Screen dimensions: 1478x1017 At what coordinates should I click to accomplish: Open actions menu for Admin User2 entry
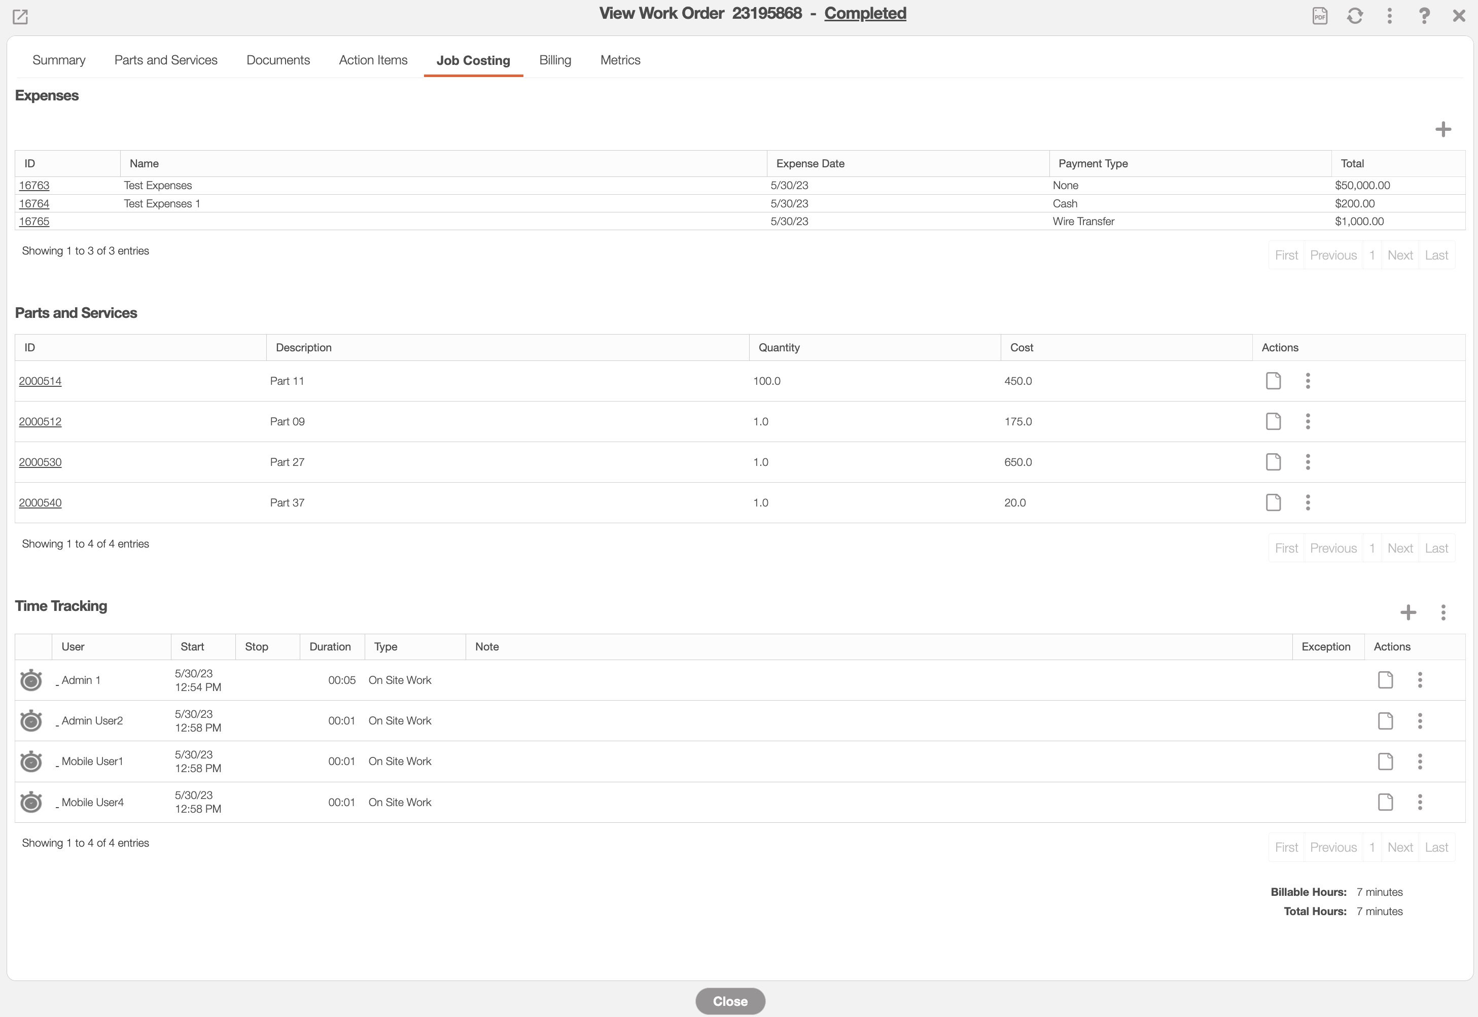pos(1419,721)
